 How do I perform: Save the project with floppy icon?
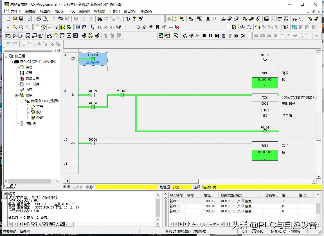pos(21,19)
